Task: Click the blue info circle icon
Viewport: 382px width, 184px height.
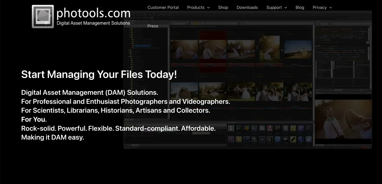Action: [301, 139]
